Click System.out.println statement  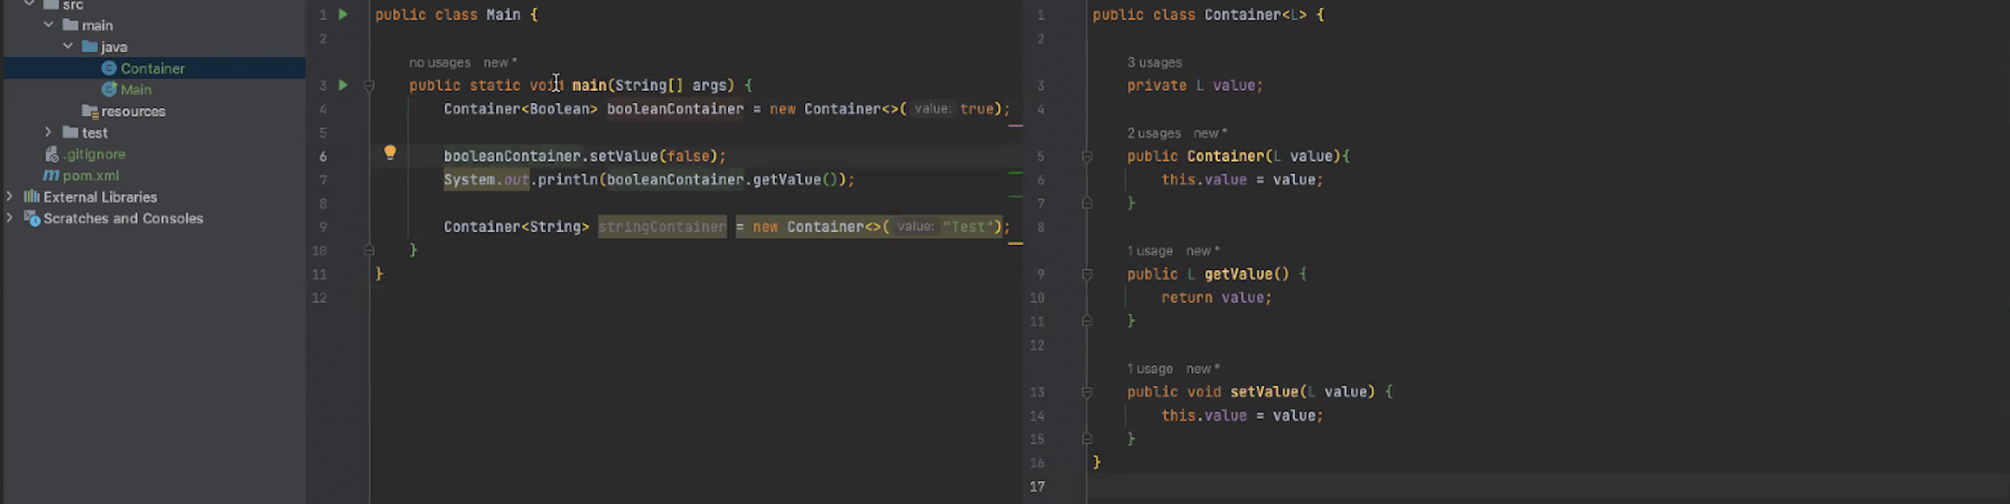coord(649,180)
